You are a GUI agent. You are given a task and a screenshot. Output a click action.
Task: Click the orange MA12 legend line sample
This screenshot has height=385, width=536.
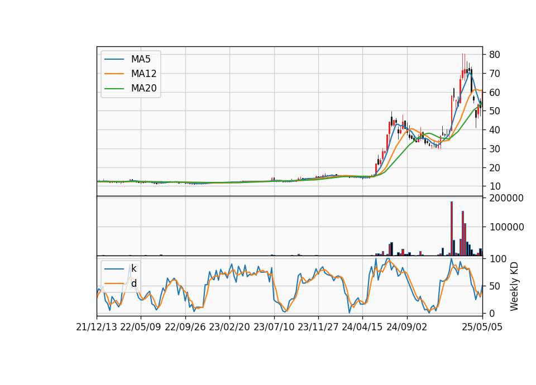point(114,74)
